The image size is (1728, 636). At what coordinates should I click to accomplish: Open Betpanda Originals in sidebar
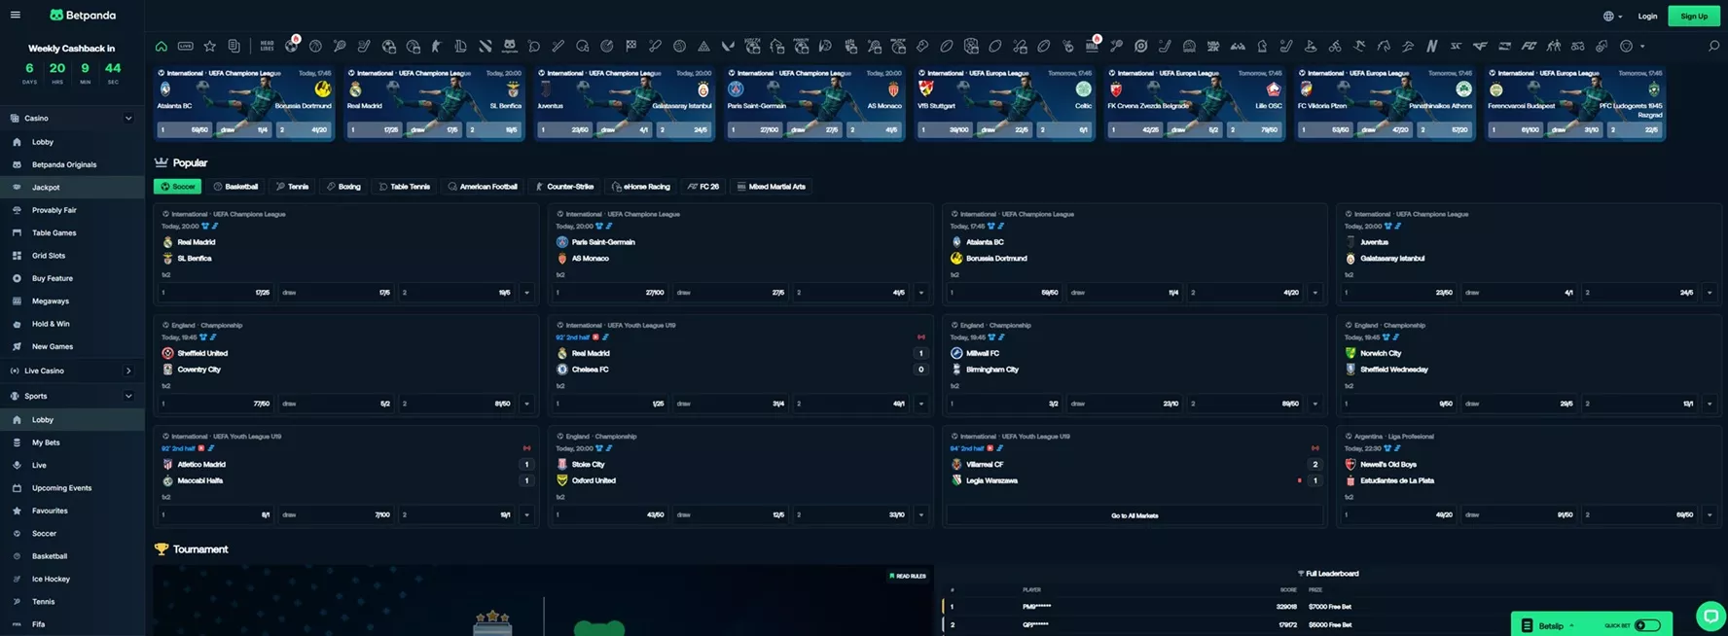click(72, 164)
